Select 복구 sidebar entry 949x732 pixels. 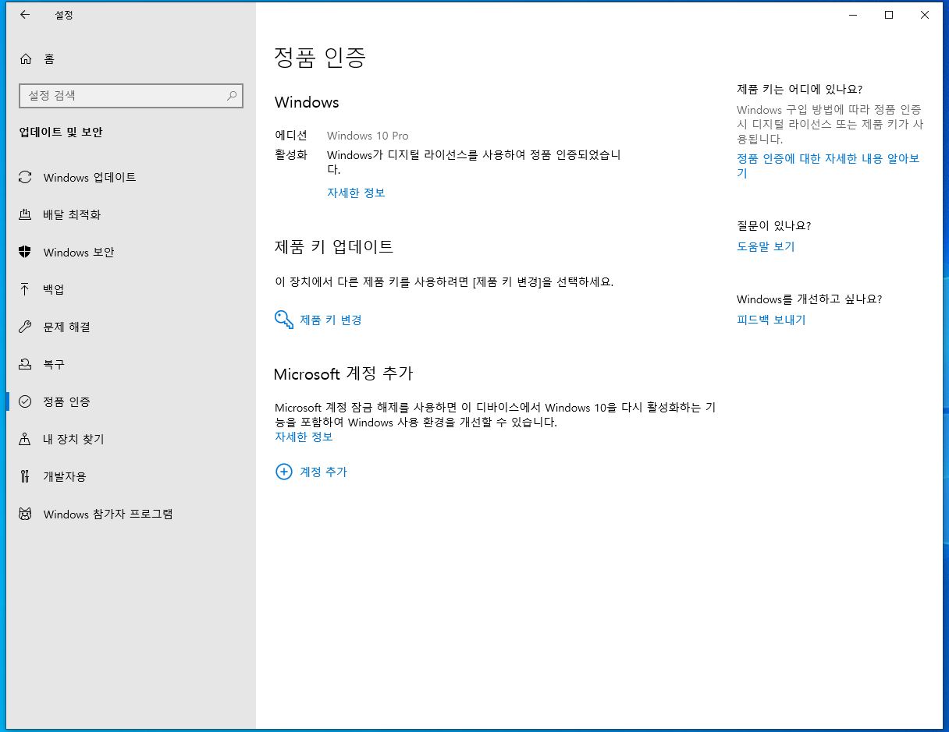[131, 364]
